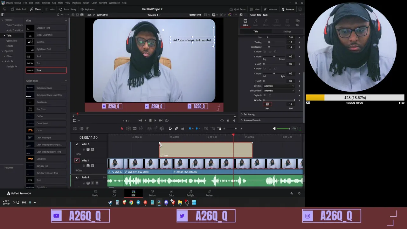Screen dimensions: 407x229
Task: Enable the strikethrough Emphasis icon
Action: click(x=265, y=95)
